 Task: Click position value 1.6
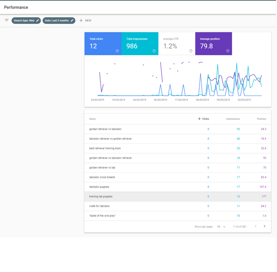[264, 216]
